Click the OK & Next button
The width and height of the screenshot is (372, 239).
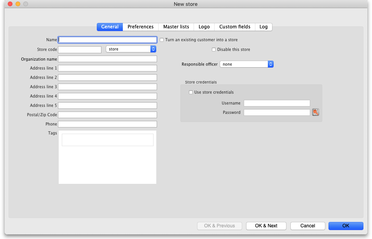pos(266,226)
